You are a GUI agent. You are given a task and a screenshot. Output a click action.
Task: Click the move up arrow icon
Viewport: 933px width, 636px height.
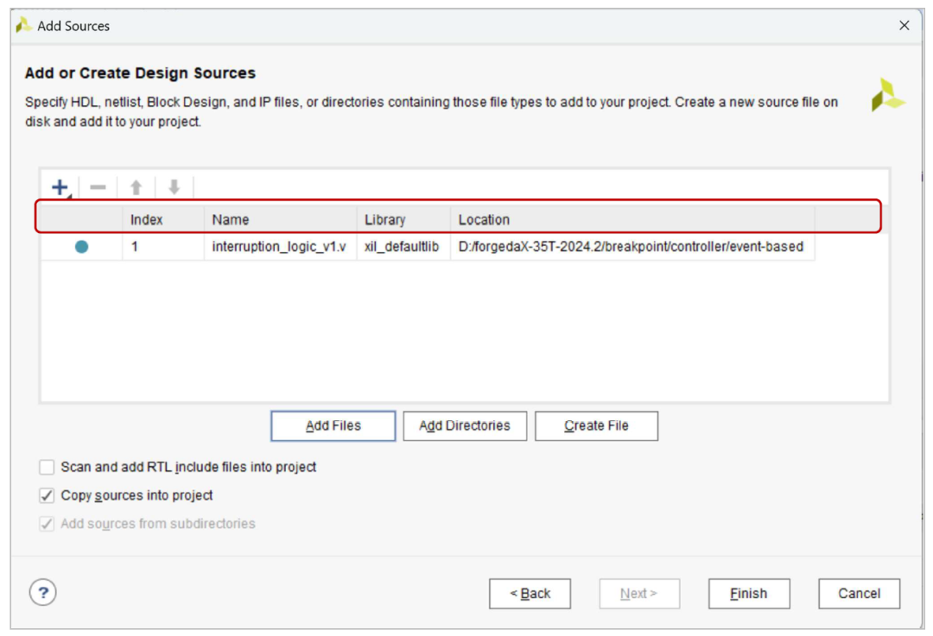[x=136, y=187]
